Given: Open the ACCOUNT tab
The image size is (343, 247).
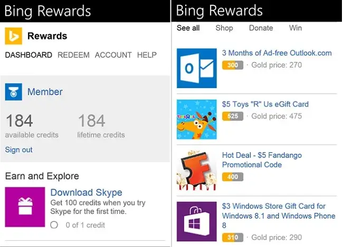Looking at the screenshot, I should coord(113,55).
